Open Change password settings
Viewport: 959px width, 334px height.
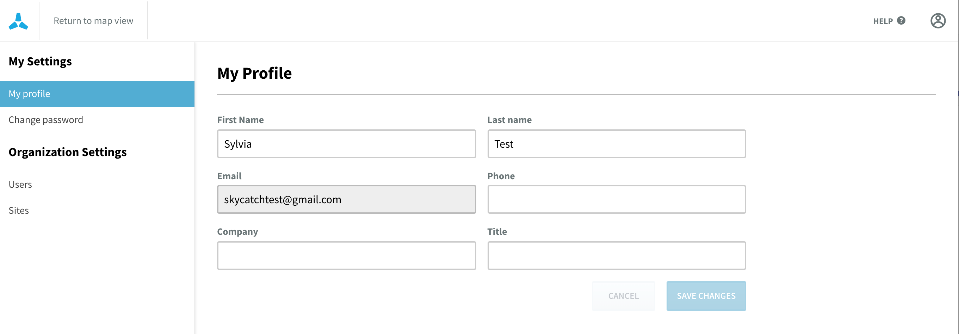pos(46,120)
